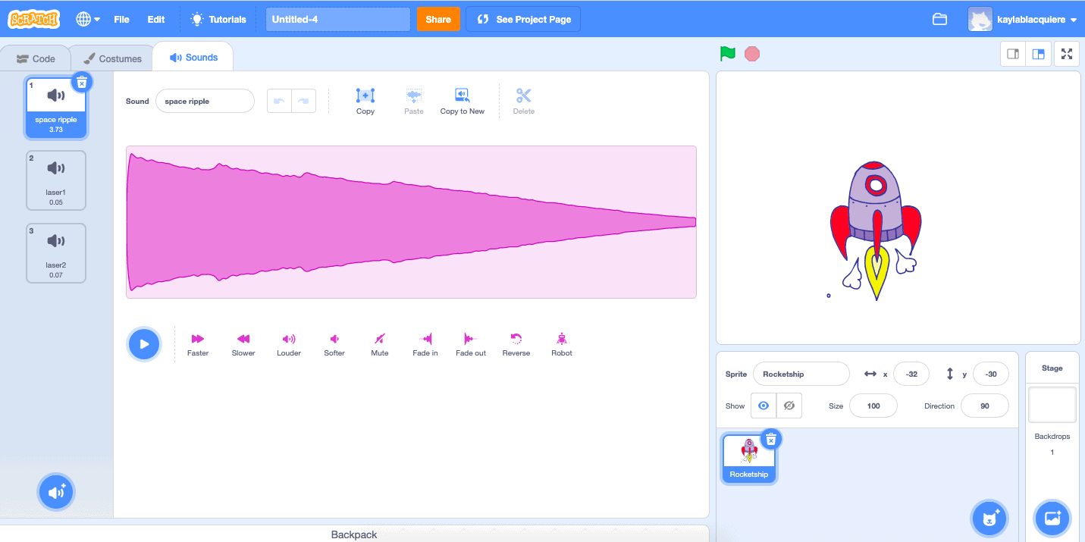Apply a Fade in to the sound

(425, 343)
